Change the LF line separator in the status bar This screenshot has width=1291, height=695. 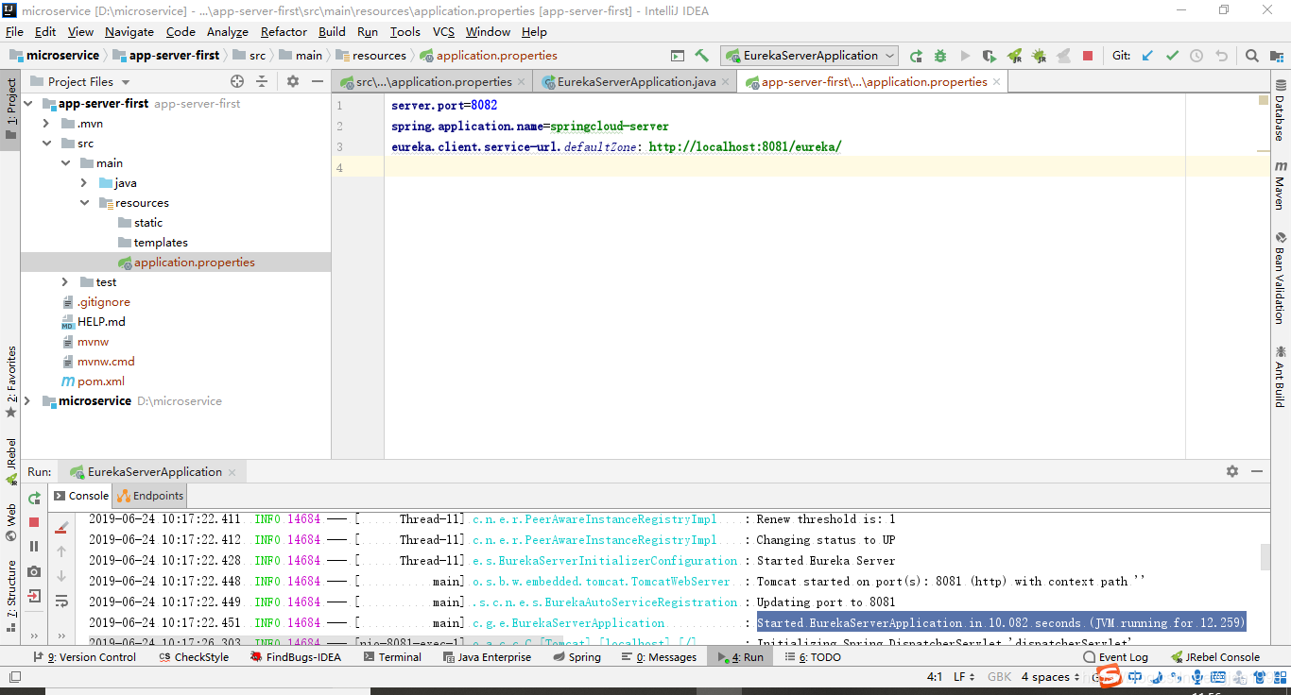pyautogui.click(x=963, y=677)
